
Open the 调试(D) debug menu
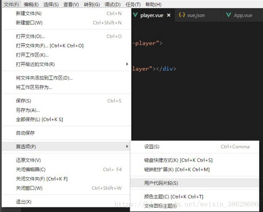coord(112,4)
